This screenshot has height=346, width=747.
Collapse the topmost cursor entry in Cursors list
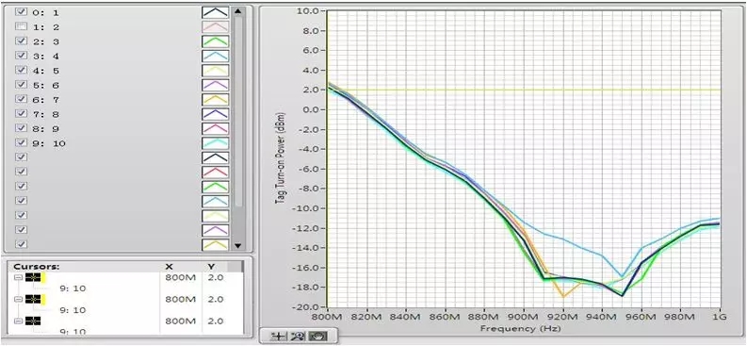[x=18, y=277]
